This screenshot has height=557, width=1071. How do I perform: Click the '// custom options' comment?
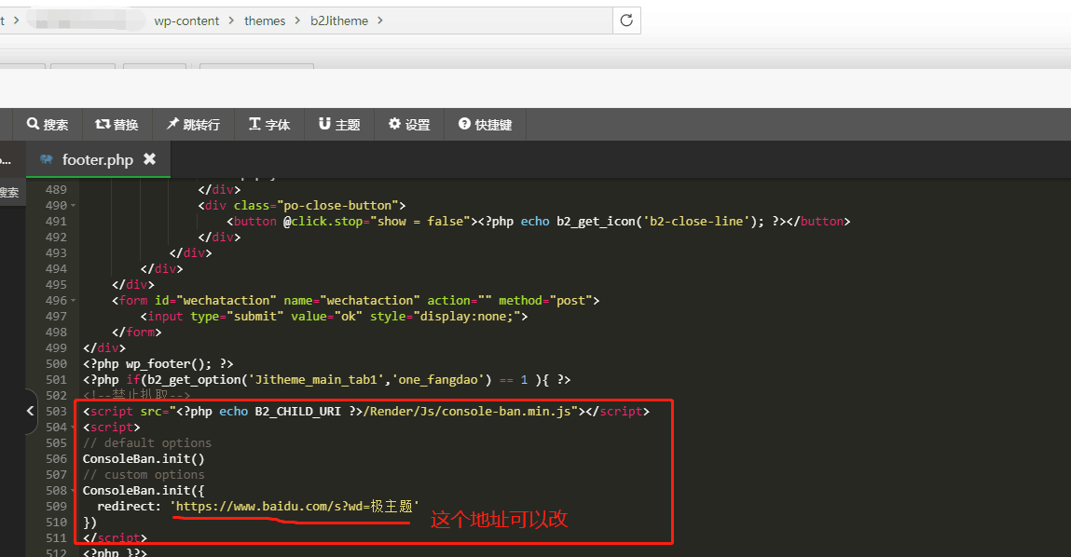click(x=144, y=474)
